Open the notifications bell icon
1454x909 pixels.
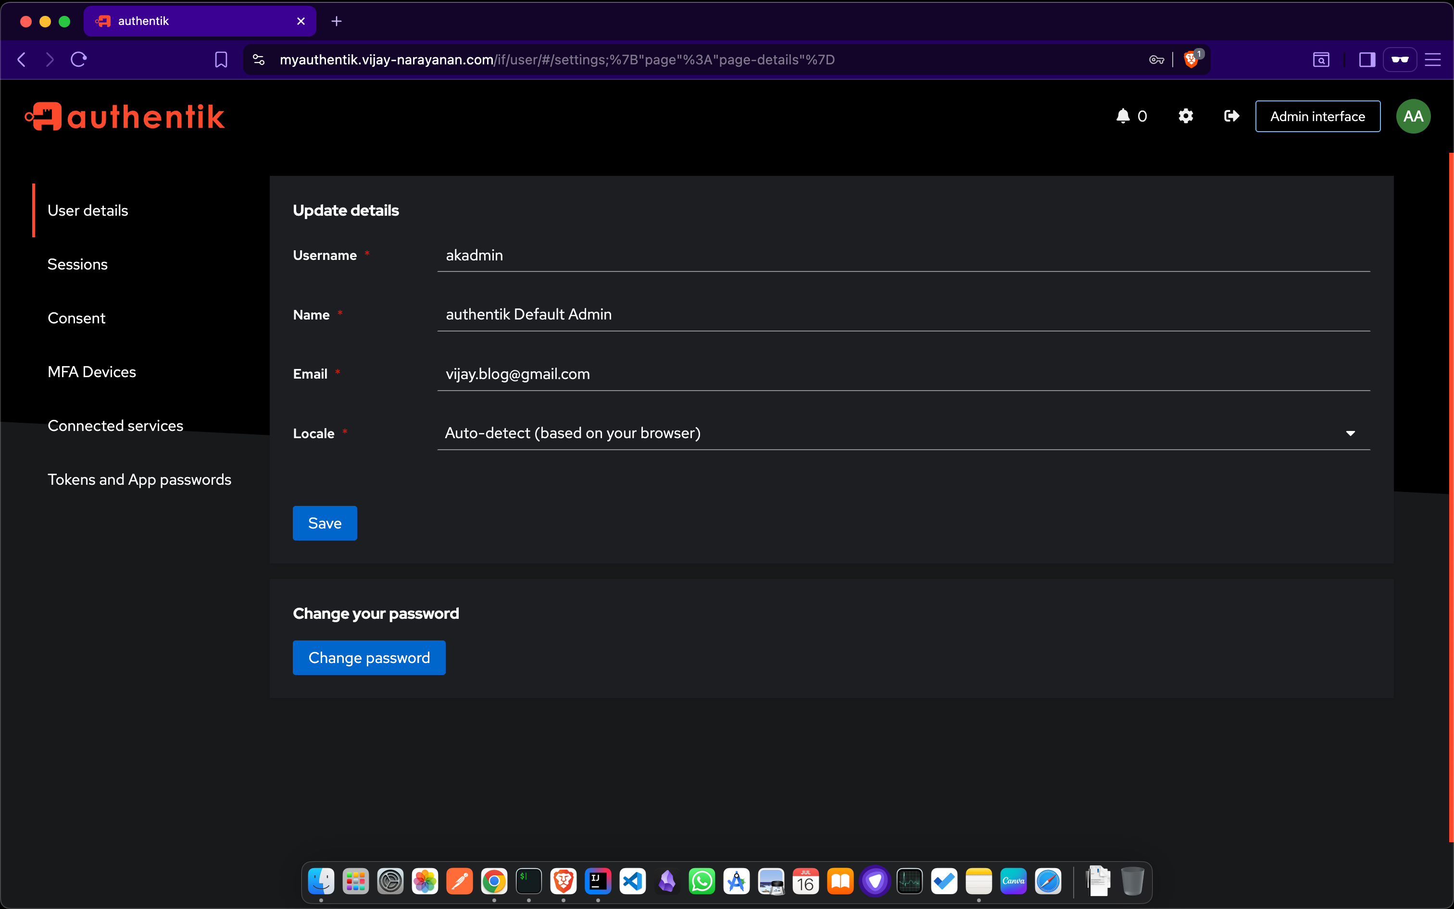click(x=1123, y=116)
